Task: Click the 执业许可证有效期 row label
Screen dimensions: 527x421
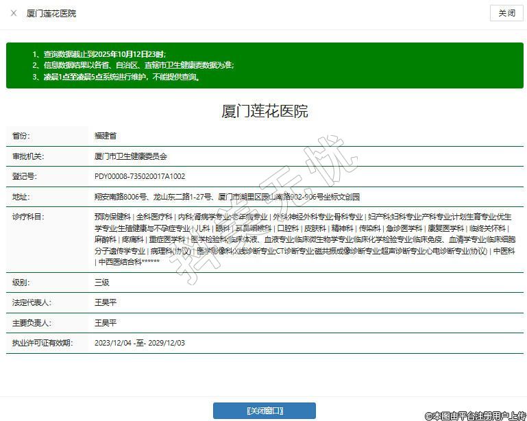Action: pyautogui.click(x=42, y=343)
